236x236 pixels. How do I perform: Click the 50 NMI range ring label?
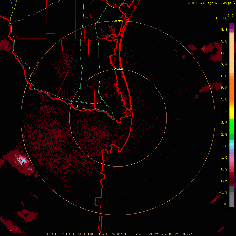pos(118,69)
